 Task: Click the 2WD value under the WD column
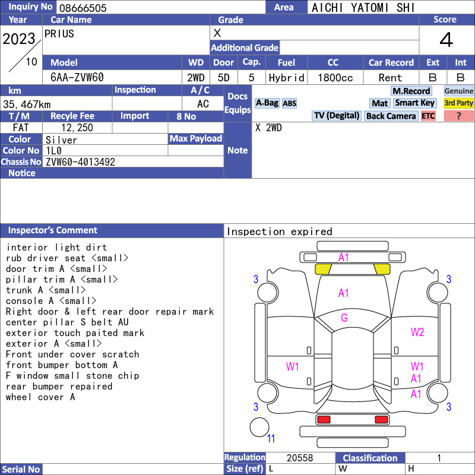point(196,78)
